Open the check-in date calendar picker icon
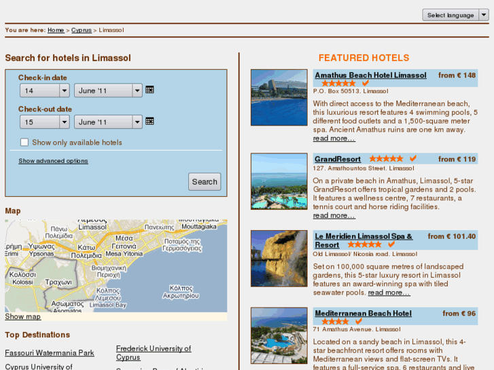Image resolution: width=494 pixels, height=370 pixels. [x=149, y=90]
